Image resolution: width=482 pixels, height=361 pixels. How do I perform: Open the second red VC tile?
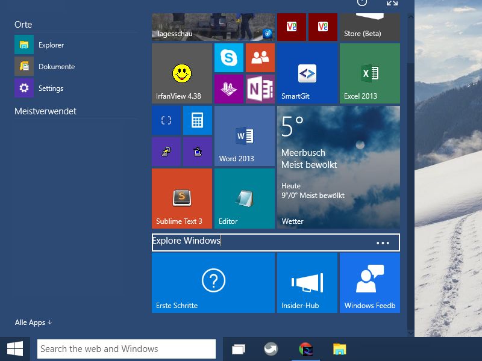coord(323,27)
